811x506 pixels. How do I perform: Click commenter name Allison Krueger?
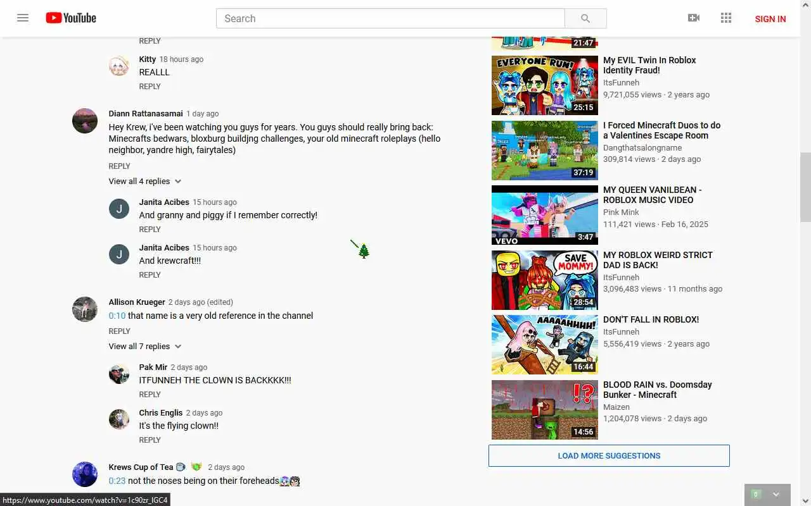137,302
